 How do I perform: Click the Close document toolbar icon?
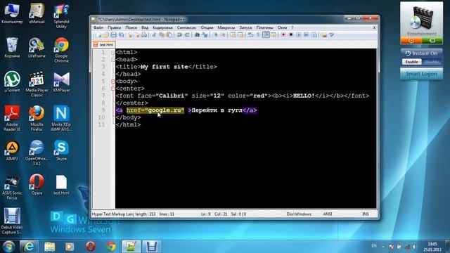pos(129,35)
